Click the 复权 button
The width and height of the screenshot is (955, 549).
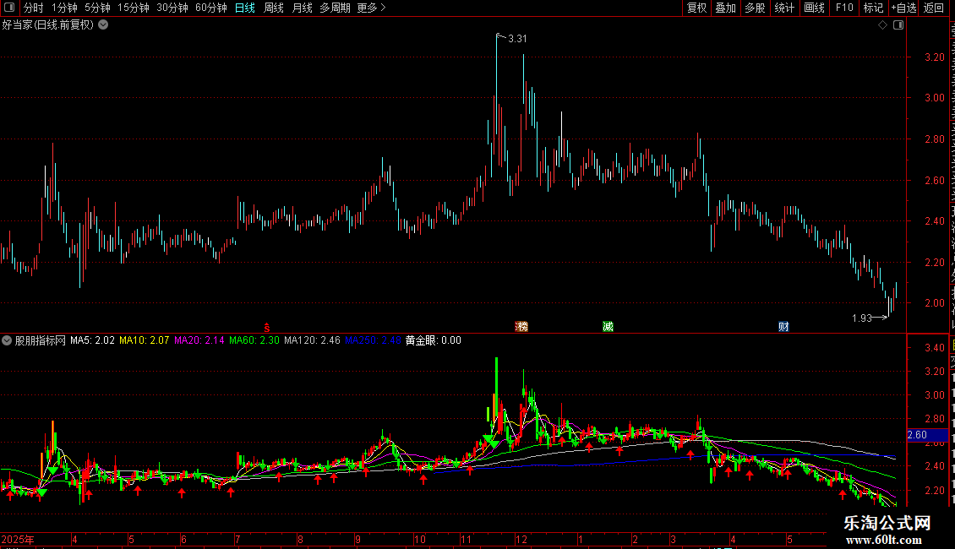point(696,8)
